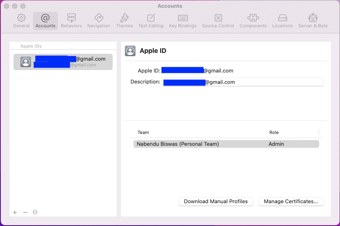
Task: Focus the Description text field
Action: coord(243,82)
